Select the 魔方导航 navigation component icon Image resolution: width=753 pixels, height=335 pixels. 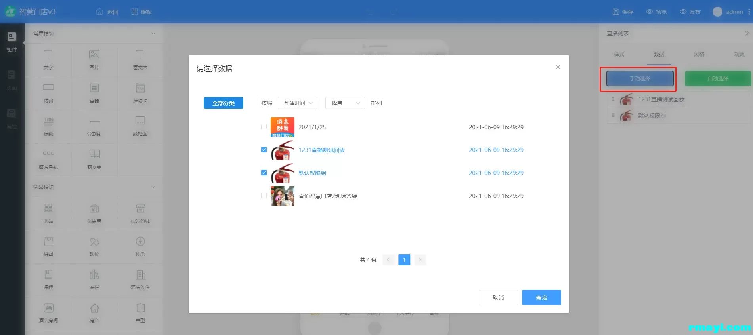tap(49, 153)
